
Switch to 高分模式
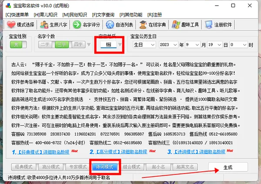(51, 167)
